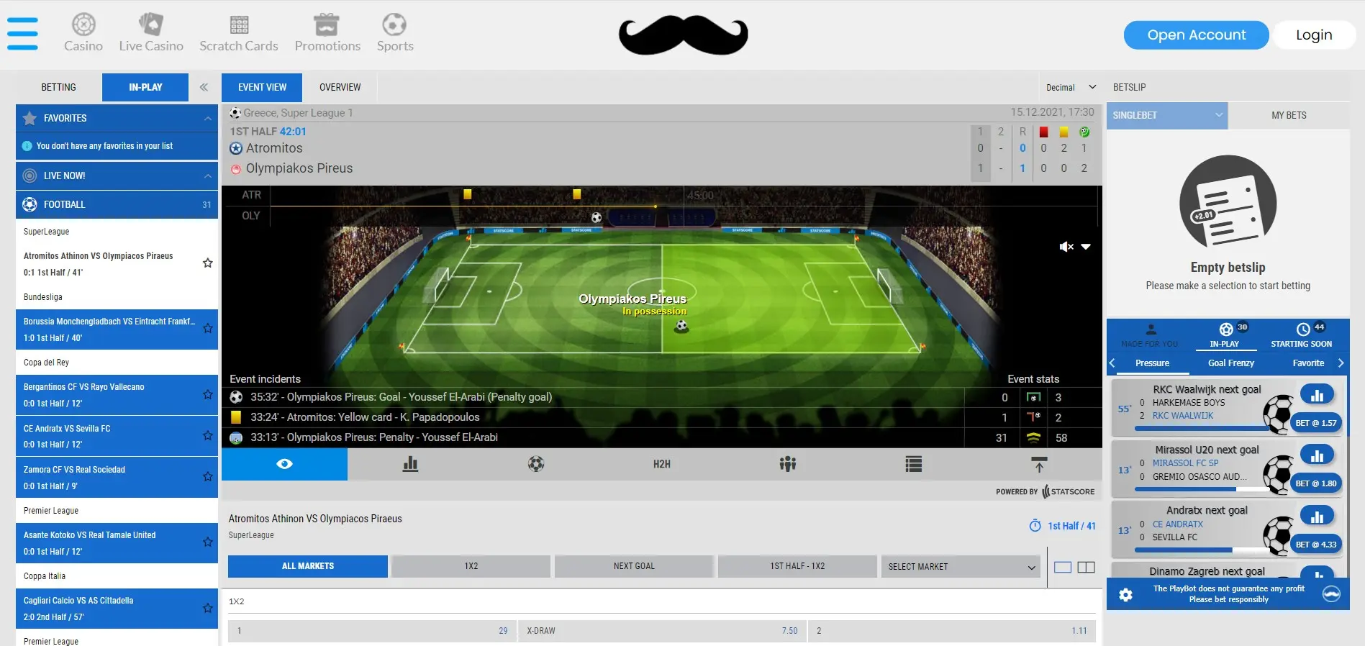Open the My Bets tab
The image size is (1365, 646).
click(x=1289, y=115)
